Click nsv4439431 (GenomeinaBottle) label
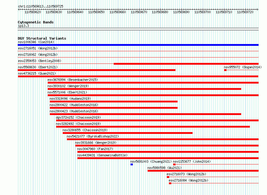267x195 pixels. click(102, 155)
